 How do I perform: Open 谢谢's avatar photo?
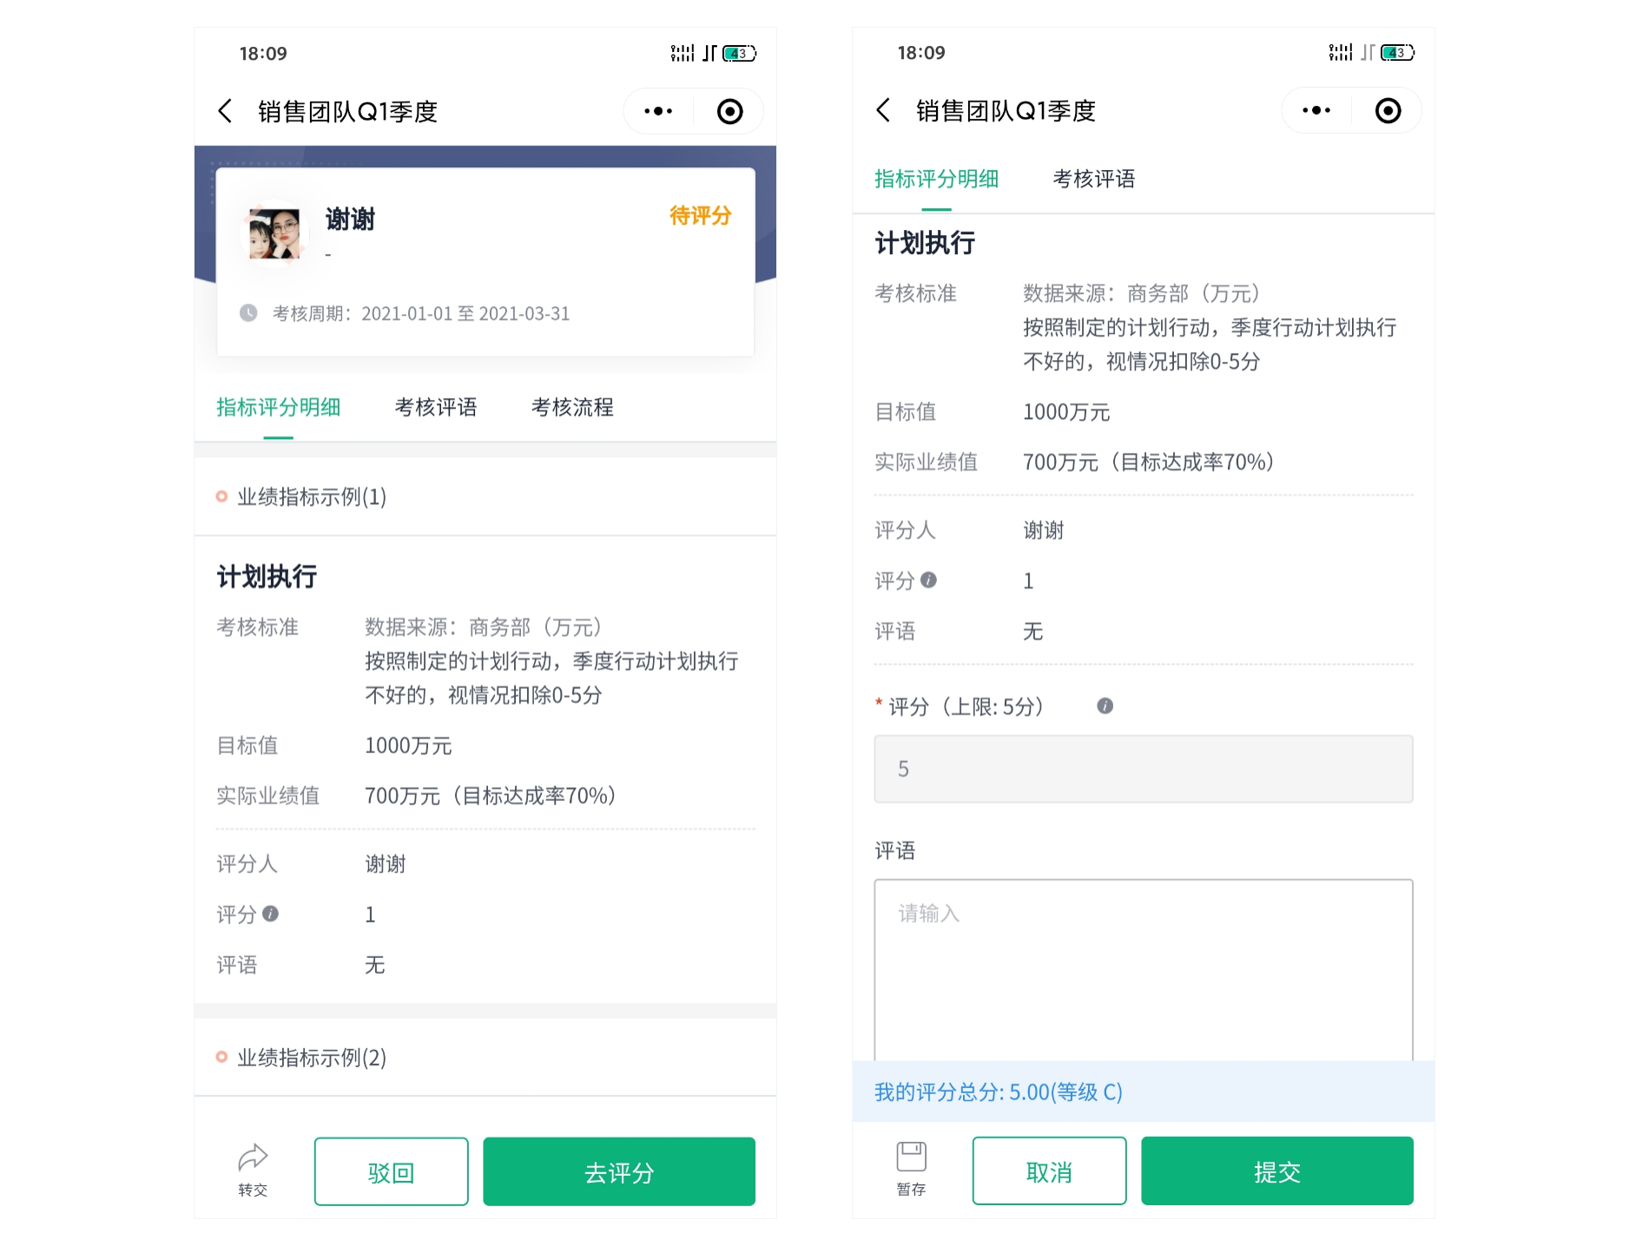coord(274,233)
